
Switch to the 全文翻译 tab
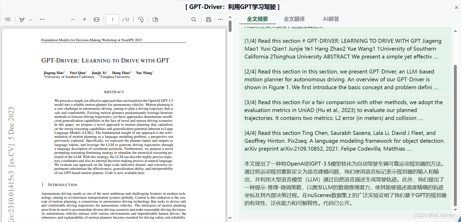[294, 19]
